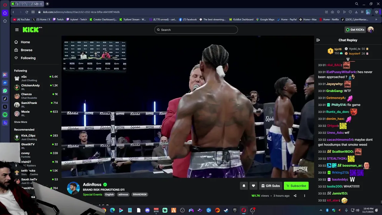Open xQc channel in Following list

coord(36,78)
